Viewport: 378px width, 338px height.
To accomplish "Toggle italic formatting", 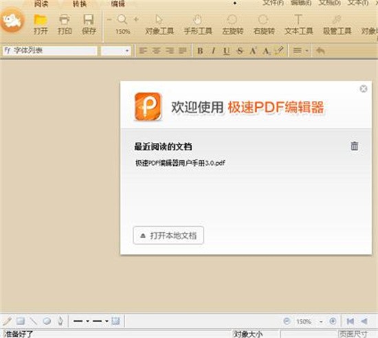I will tap(213, 51).
